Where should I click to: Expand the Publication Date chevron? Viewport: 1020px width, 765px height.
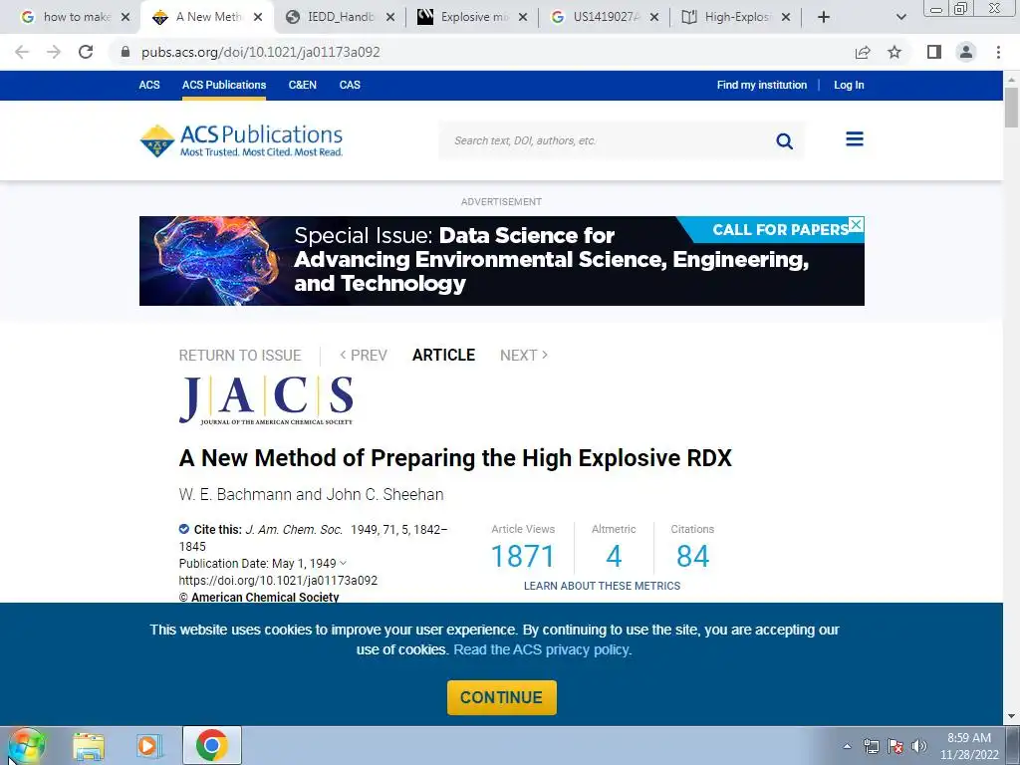pyautogui.click(x=343, y=563)
